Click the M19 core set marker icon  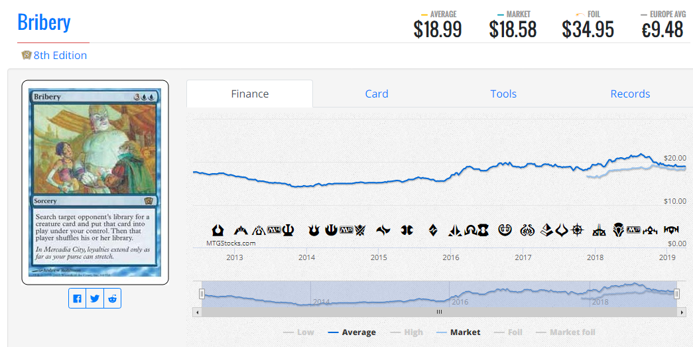[x=633, y=230]
